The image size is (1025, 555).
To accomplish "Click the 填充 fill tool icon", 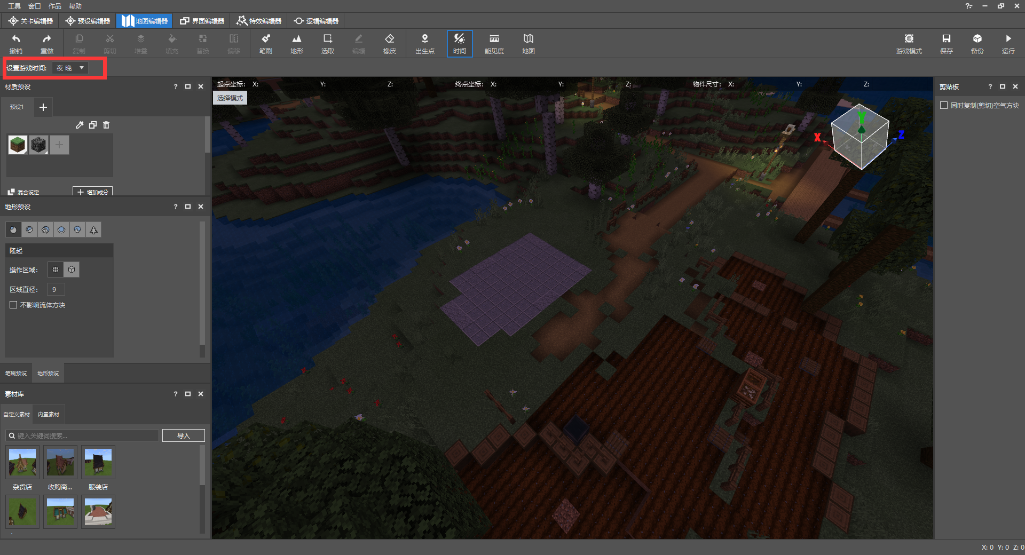I will 172,39.
